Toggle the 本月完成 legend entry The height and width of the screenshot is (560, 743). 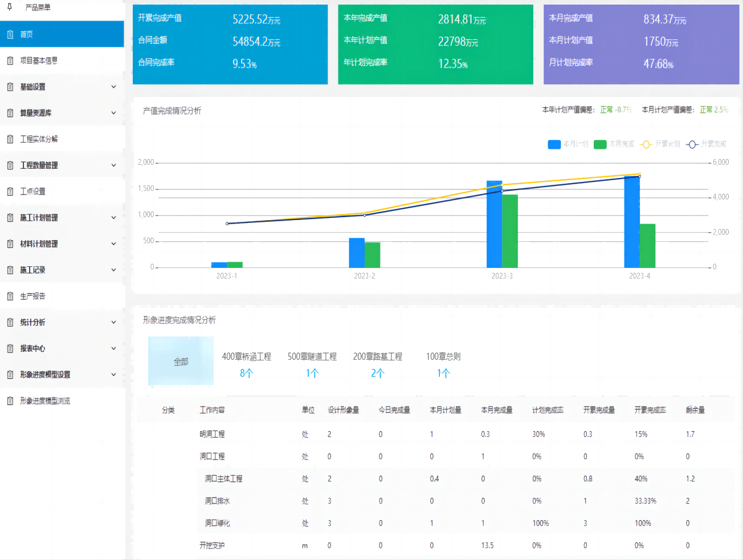click(614, 144)
